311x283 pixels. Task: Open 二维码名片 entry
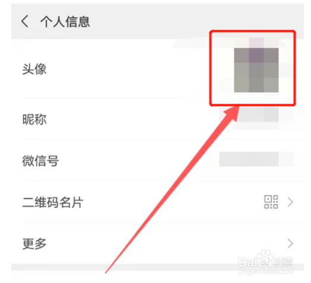tap(157, 202)
